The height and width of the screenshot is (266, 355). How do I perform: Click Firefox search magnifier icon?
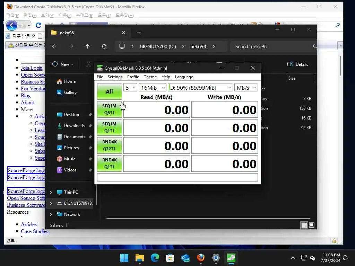tap(337, 25)
